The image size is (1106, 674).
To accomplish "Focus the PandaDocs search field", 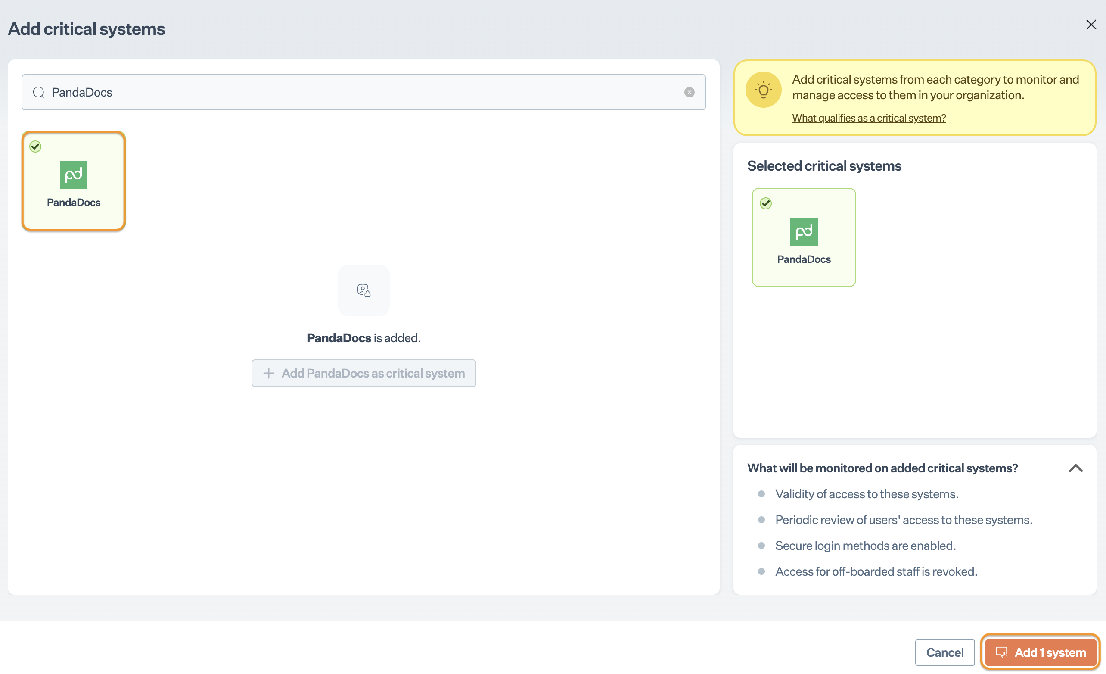I will 359,93.
